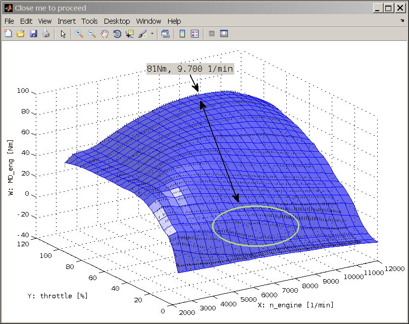Activate the Rotate 3D tool
The height and width of the screenshot is (324, 409).
[117, 34]
